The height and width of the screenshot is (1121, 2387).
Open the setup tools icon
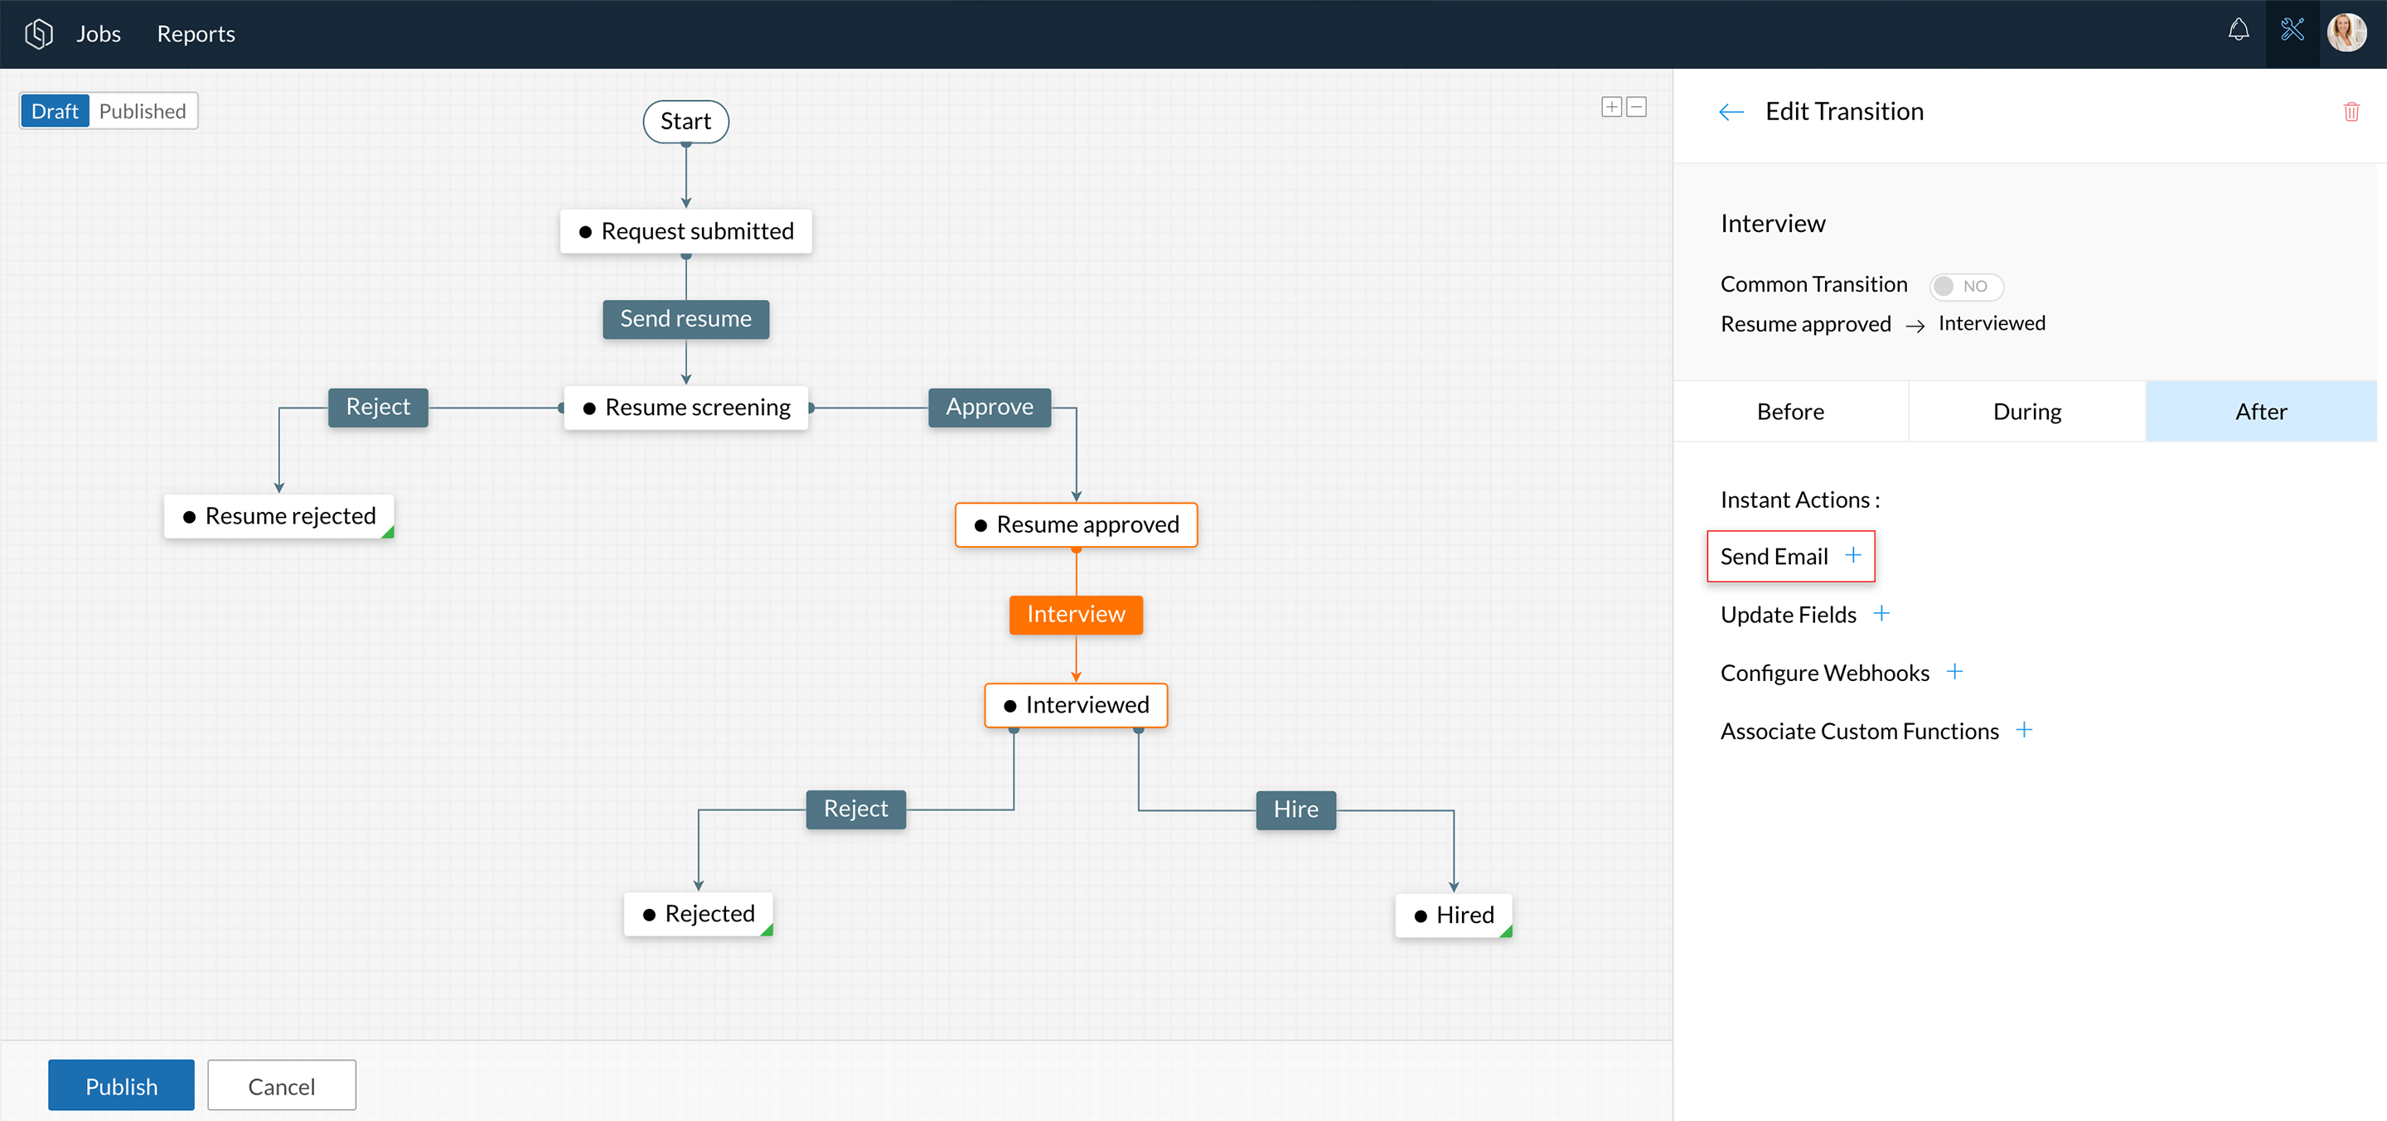[2292, 31]
